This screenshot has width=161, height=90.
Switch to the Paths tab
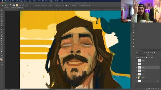click(x=147, y=50)
